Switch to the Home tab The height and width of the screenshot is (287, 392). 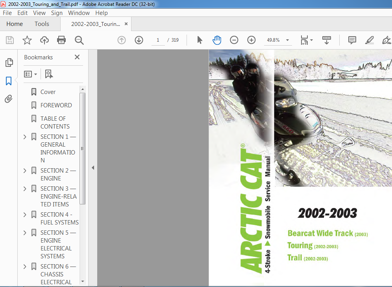[x=15, y=24]
